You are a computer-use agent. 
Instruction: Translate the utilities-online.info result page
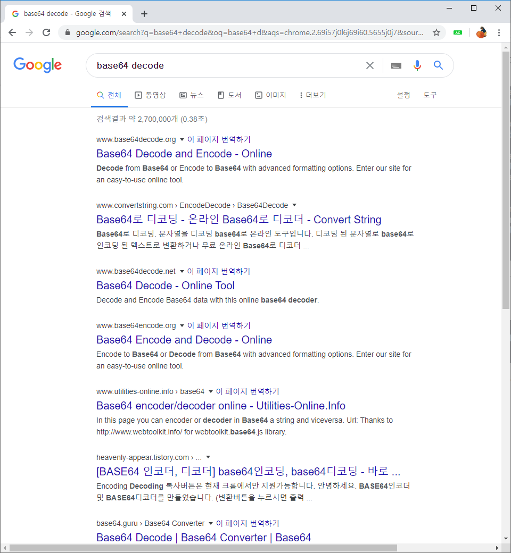pyautogui.click(x=248, y=391)
